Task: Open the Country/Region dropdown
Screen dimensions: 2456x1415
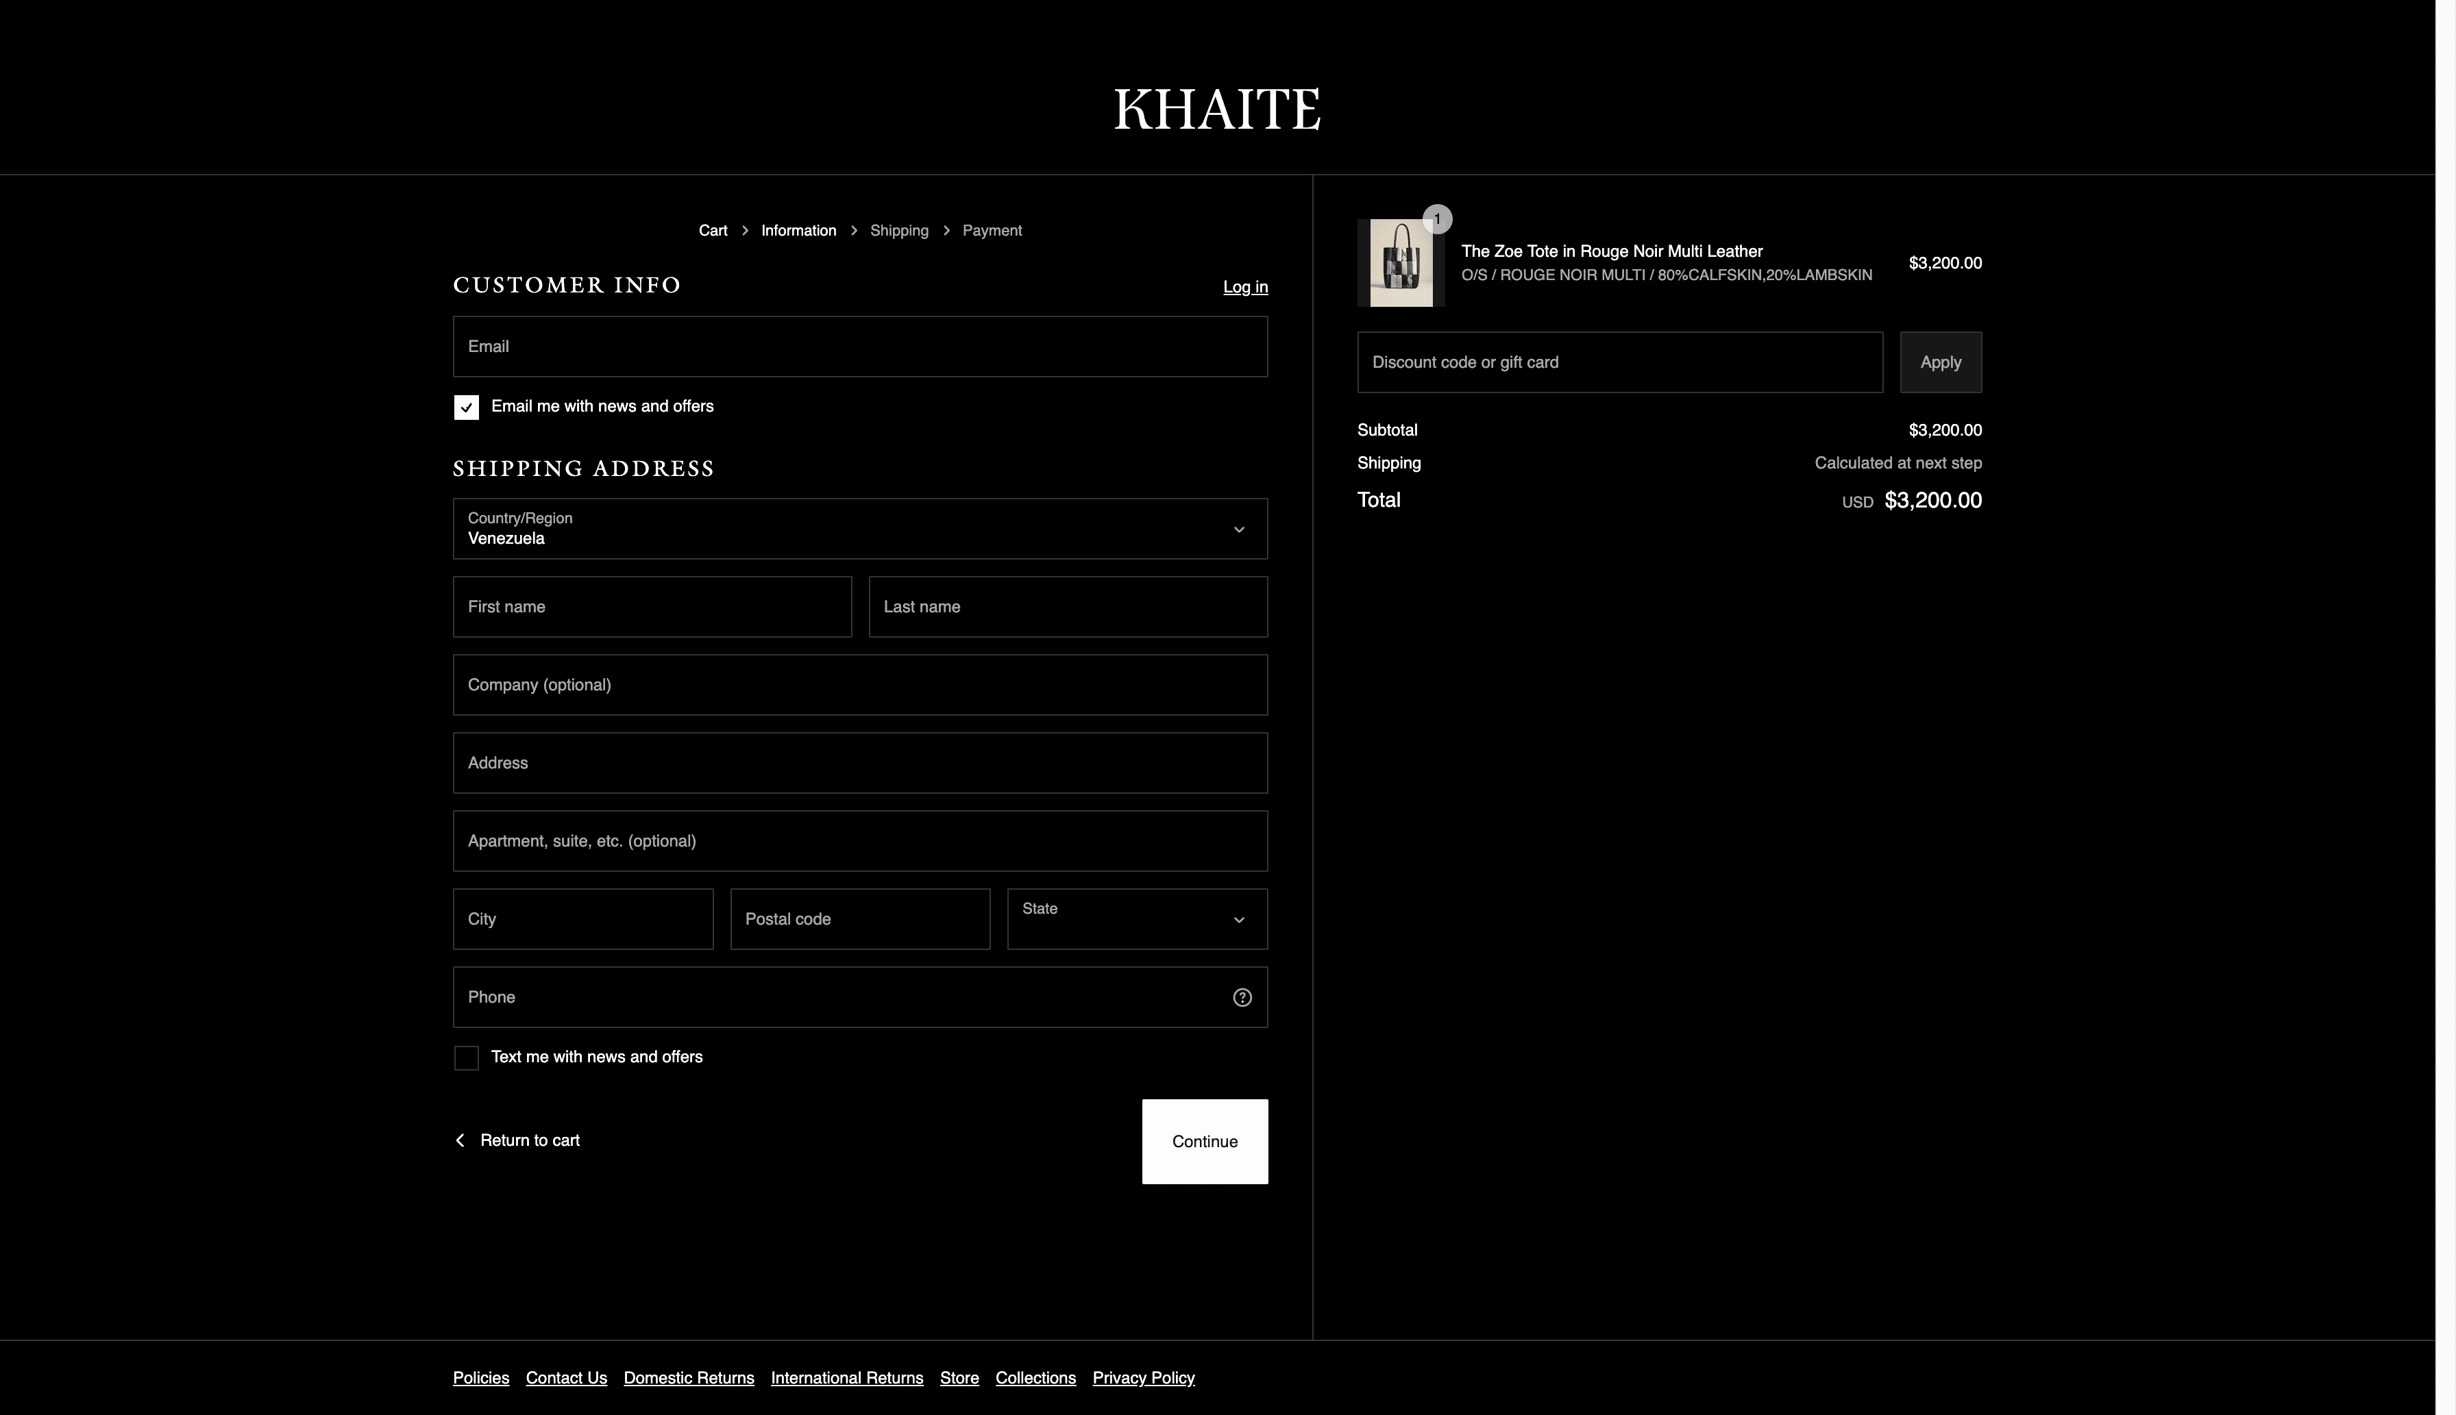Action: (x=861, y=529)
